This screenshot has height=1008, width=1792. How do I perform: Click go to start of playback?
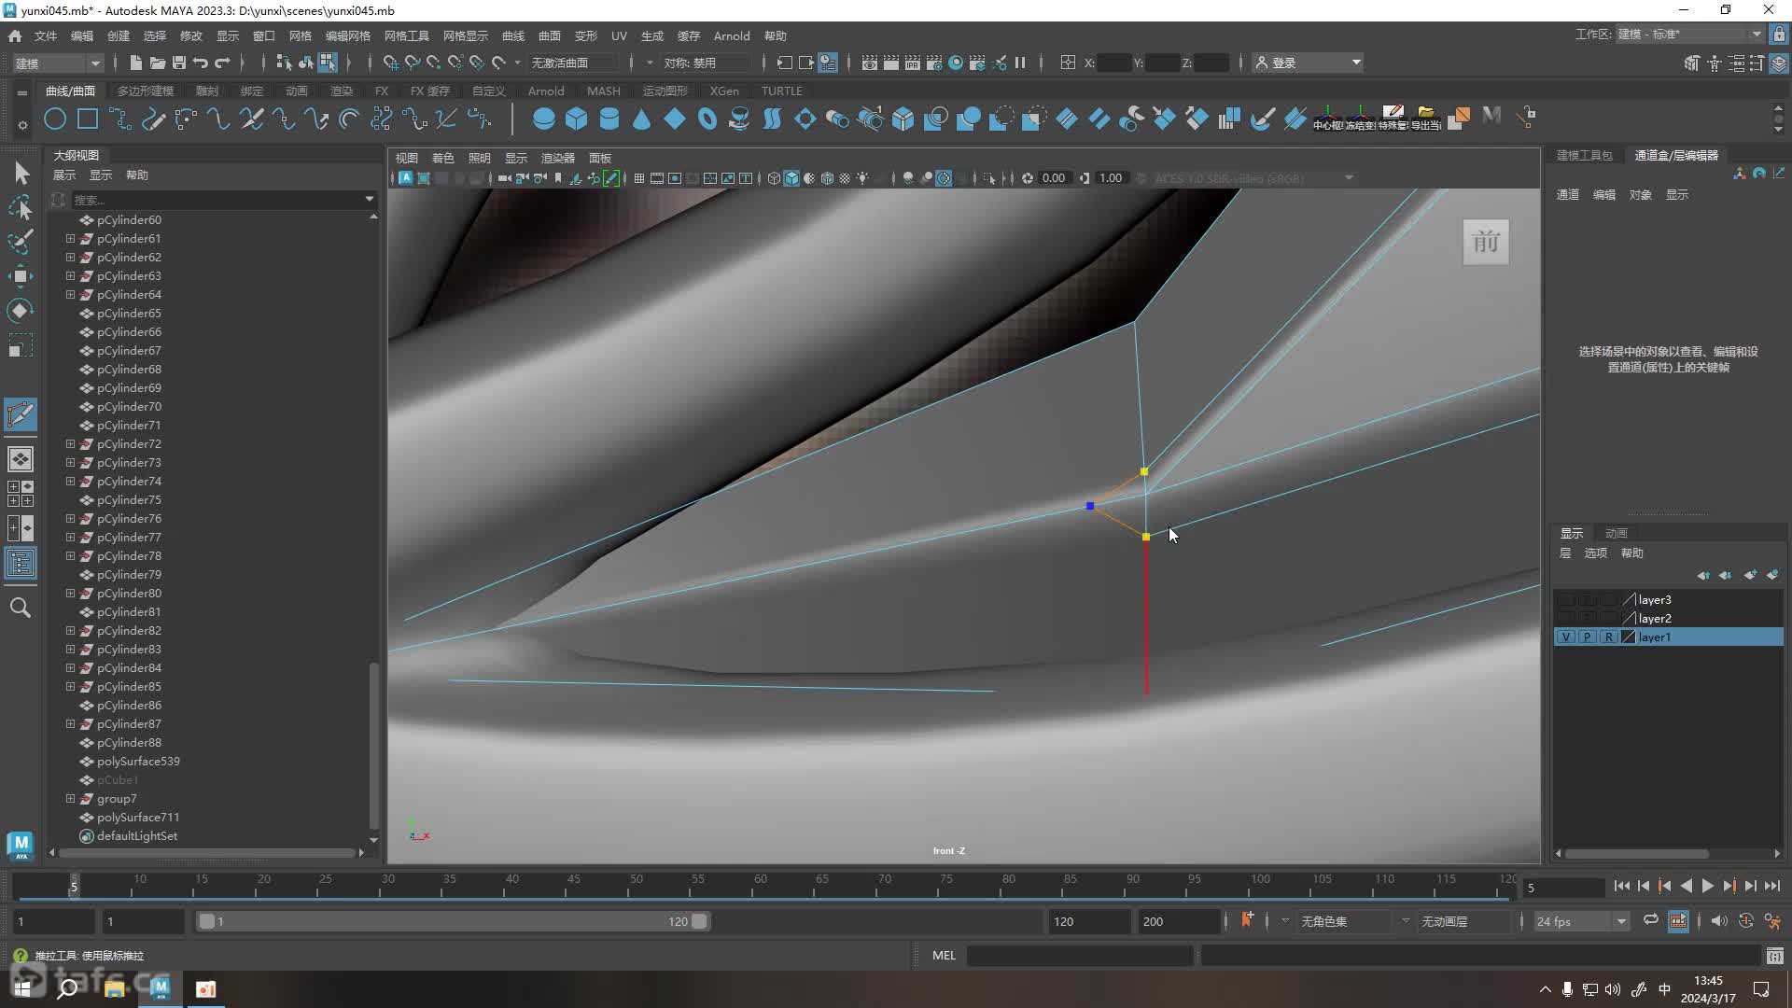tap(1621, 887)
